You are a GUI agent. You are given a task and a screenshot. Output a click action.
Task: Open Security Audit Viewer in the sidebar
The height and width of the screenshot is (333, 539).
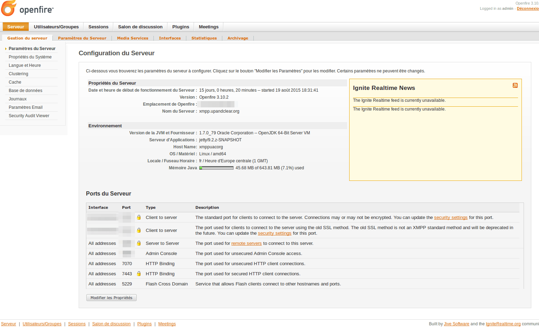(x=29, y=116)
